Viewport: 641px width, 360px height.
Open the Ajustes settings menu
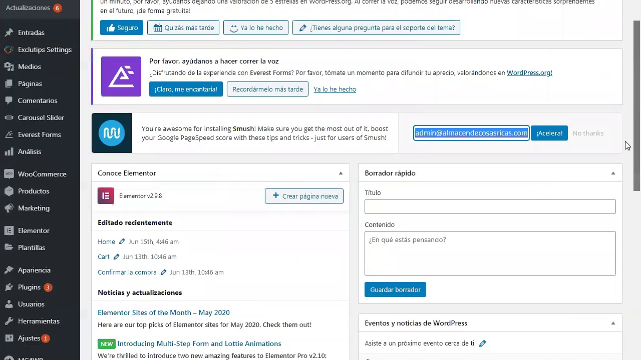click(29, 338)
